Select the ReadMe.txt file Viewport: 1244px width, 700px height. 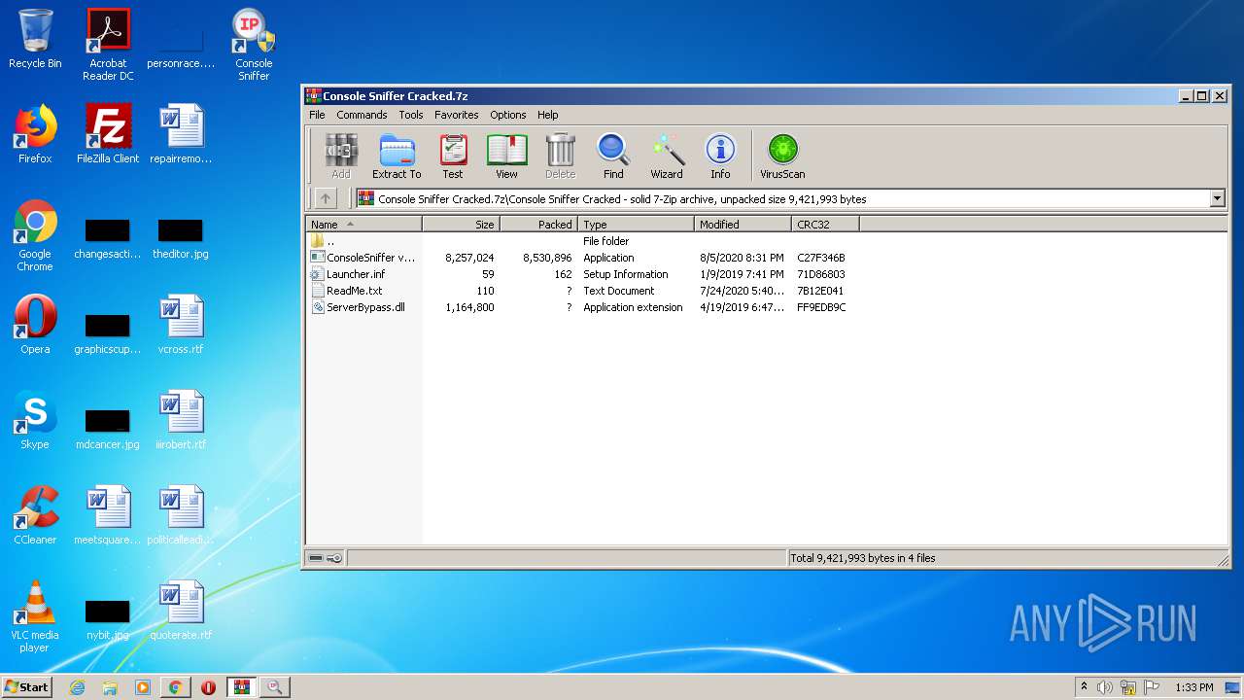coord(583,291)
